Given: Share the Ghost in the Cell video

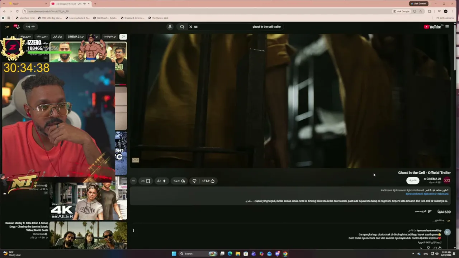Looking at the screenshot, I should click(x=179, y=181).
